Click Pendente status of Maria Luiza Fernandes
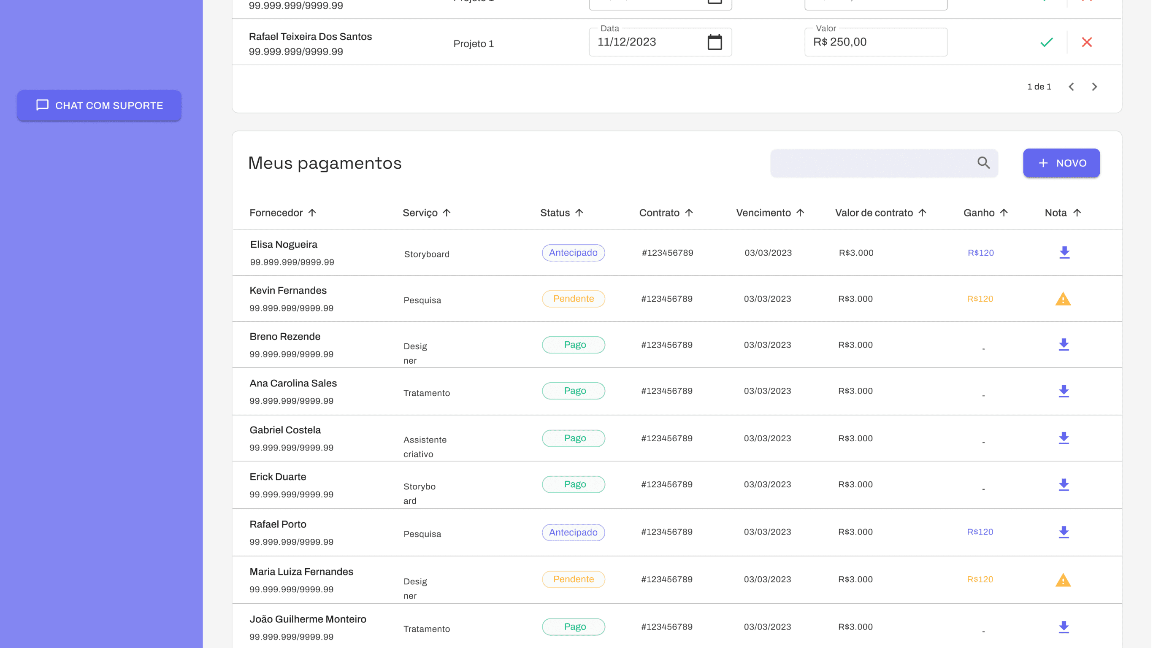1153x648 pixels. [573, 580]
